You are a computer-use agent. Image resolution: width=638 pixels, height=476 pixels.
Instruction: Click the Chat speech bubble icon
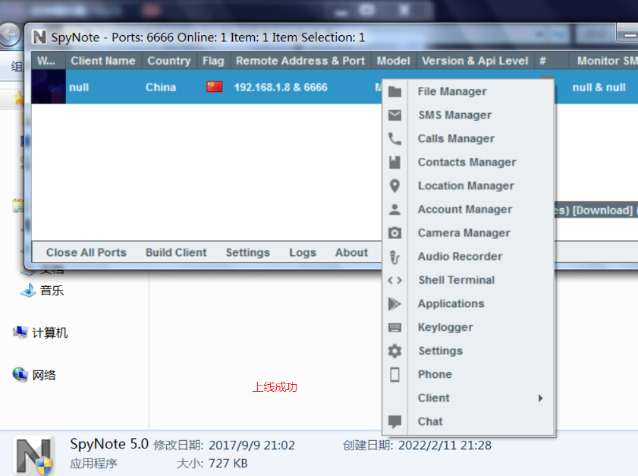click(395, 422)
